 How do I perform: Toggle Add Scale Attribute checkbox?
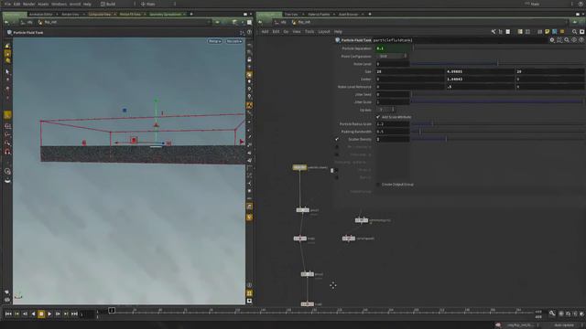[x=378, y=117]
